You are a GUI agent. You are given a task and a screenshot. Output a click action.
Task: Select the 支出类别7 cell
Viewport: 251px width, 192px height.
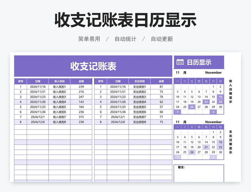140,117
